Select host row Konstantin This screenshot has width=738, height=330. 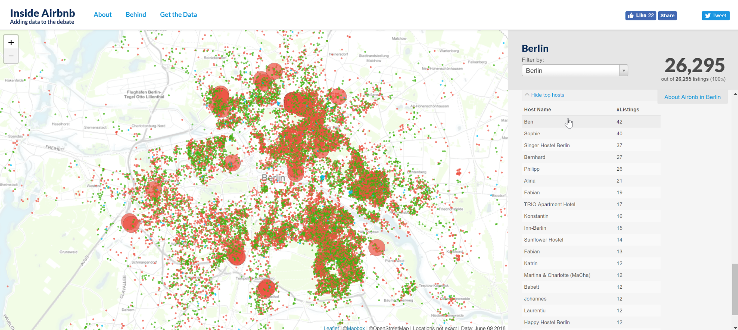coord(591,216)
